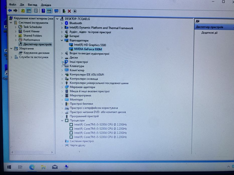
Task: Collapse the Відеоадаптери category
Action: [62, 40]
